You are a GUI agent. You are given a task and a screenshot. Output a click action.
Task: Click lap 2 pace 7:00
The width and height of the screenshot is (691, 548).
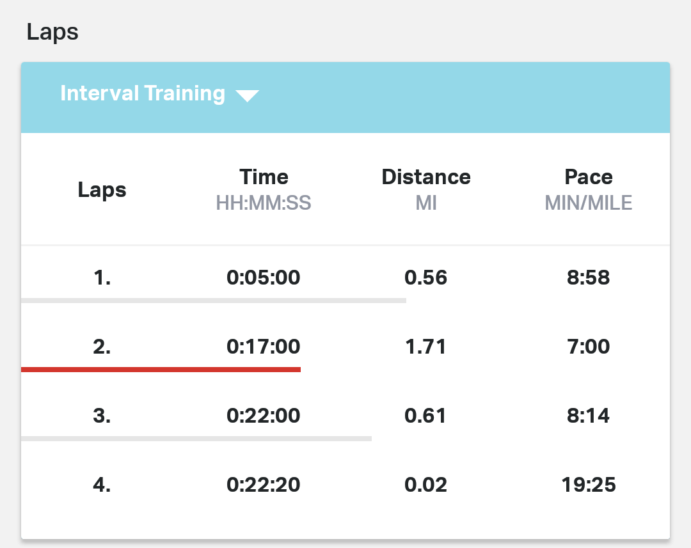[589, 347]
